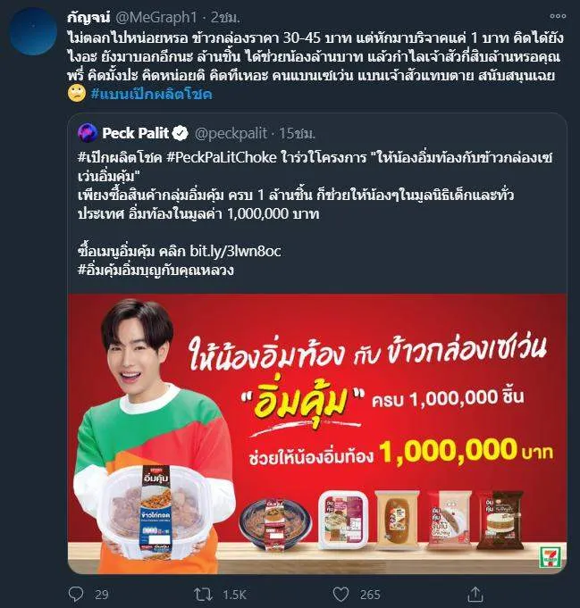Click the #PeckPaLitChoke hashtag
Screen dimensions: 580x608
coord(222,157)
